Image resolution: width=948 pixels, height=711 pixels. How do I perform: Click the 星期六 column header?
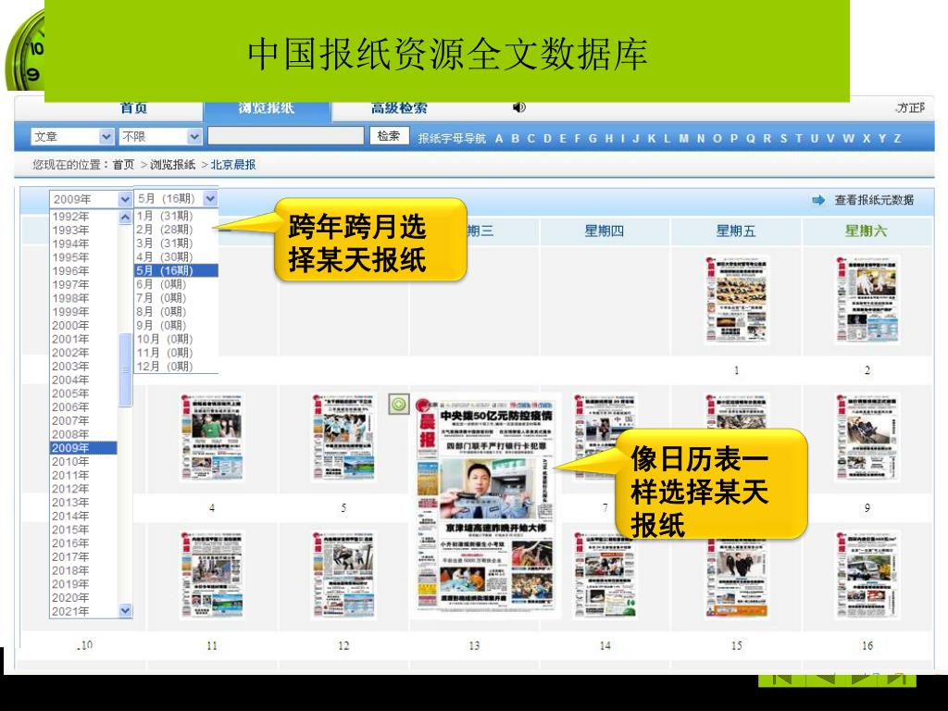pyautogui.click(x=866, y=231)
